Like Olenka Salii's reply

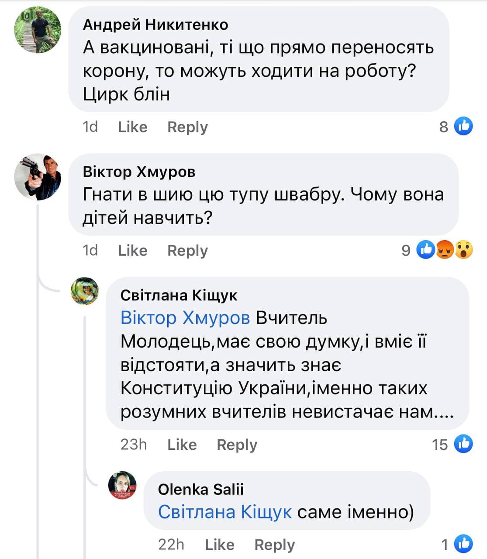219,545
